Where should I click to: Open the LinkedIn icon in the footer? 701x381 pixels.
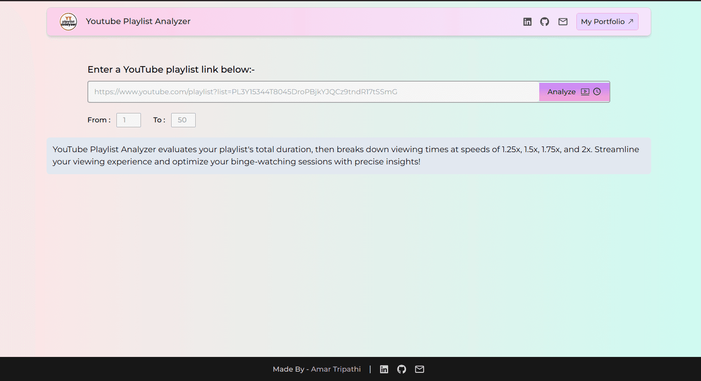coord(384,369)
